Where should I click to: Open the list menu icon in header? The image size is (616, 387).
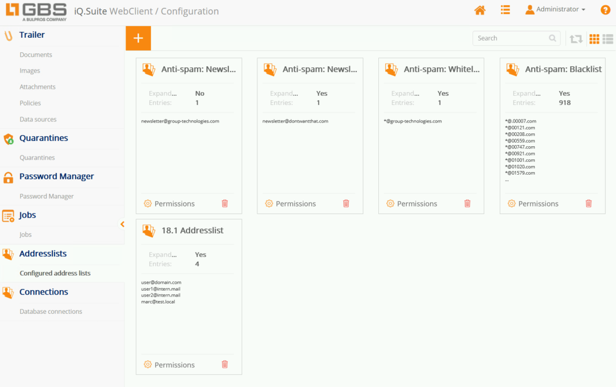(x=505, y=10)
